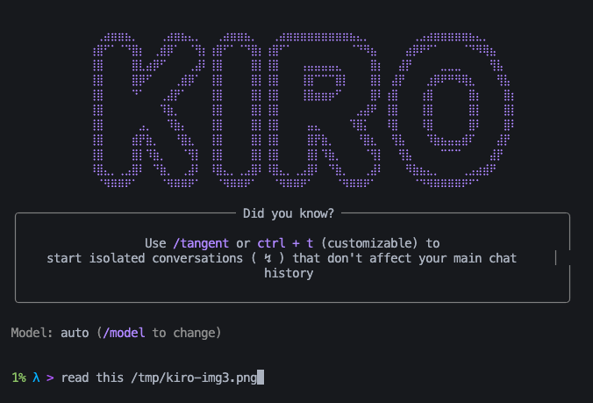The width and height of the screenshot is (593, 403).
Task: Click 'start isolated conversations' text
Action: pyautogui.click(x=145, y=258)
